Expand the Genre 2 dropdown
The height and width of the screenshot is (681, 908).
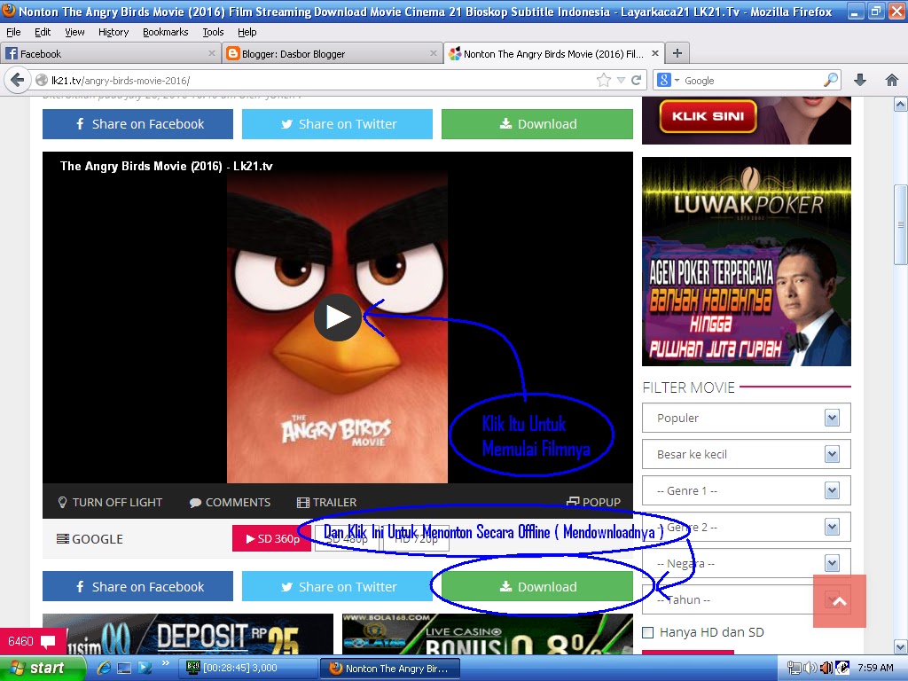[746, 527]
